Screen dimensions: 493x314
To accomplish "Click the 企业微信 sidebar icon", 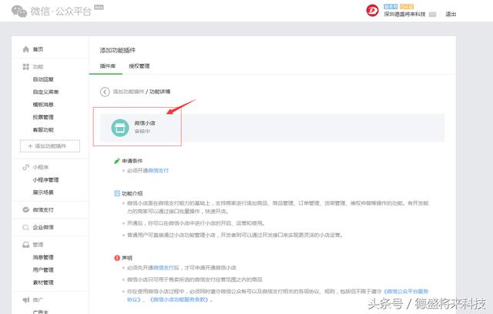I will pos(25,227).
